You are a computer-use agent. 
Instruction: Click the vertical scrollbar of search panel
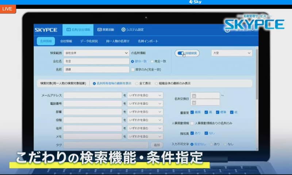[257, 73]
